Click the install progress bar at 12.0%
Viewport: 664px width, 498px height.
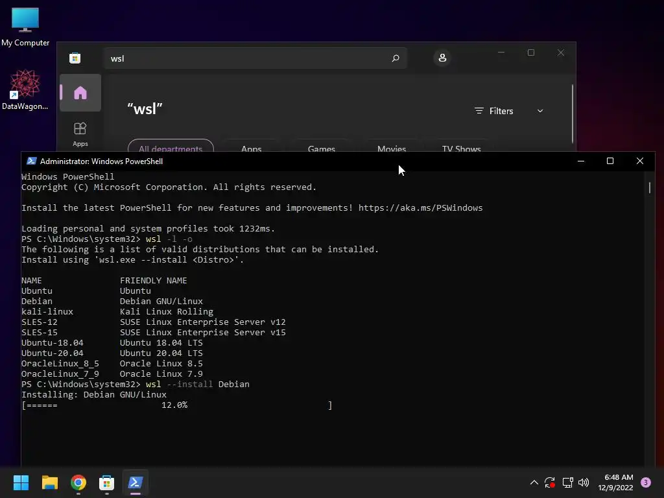click(177, 405)
